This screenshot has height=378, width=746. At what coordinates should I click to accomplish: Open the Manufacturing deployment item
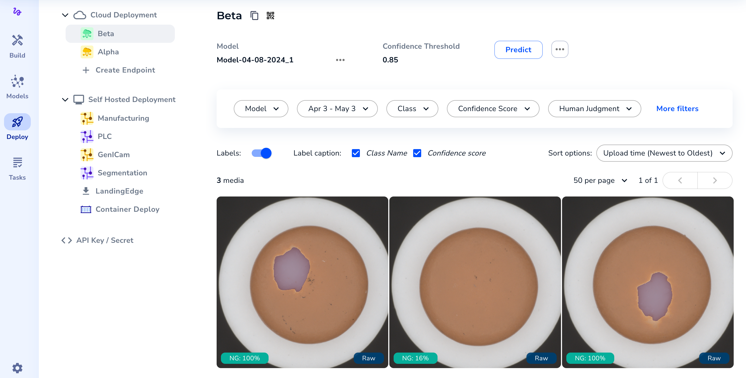[x=123, y=118]
